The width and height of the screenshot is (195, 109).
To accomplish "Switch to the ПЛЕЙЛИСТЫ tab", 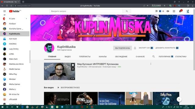I will (x=85, y=57).
